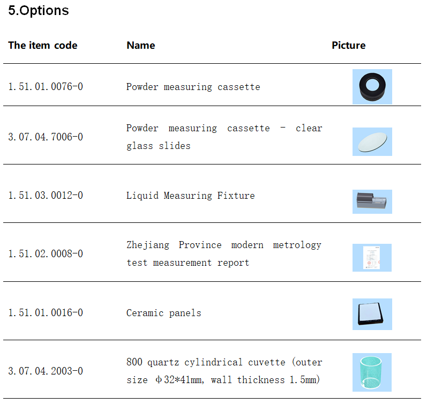Click the "Liquid Measuring Fixture" name text
Screen dimensions: 427x404
[x=190, y=196]
